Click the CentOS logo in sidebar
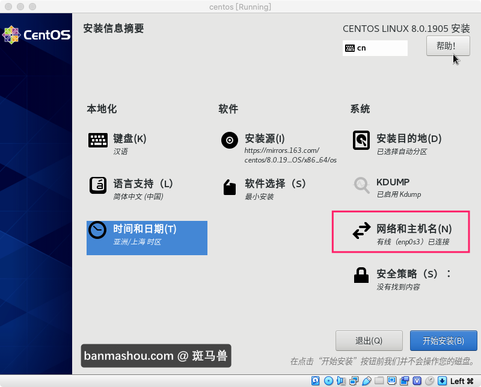The image size is (481, 387). (36, 35)
